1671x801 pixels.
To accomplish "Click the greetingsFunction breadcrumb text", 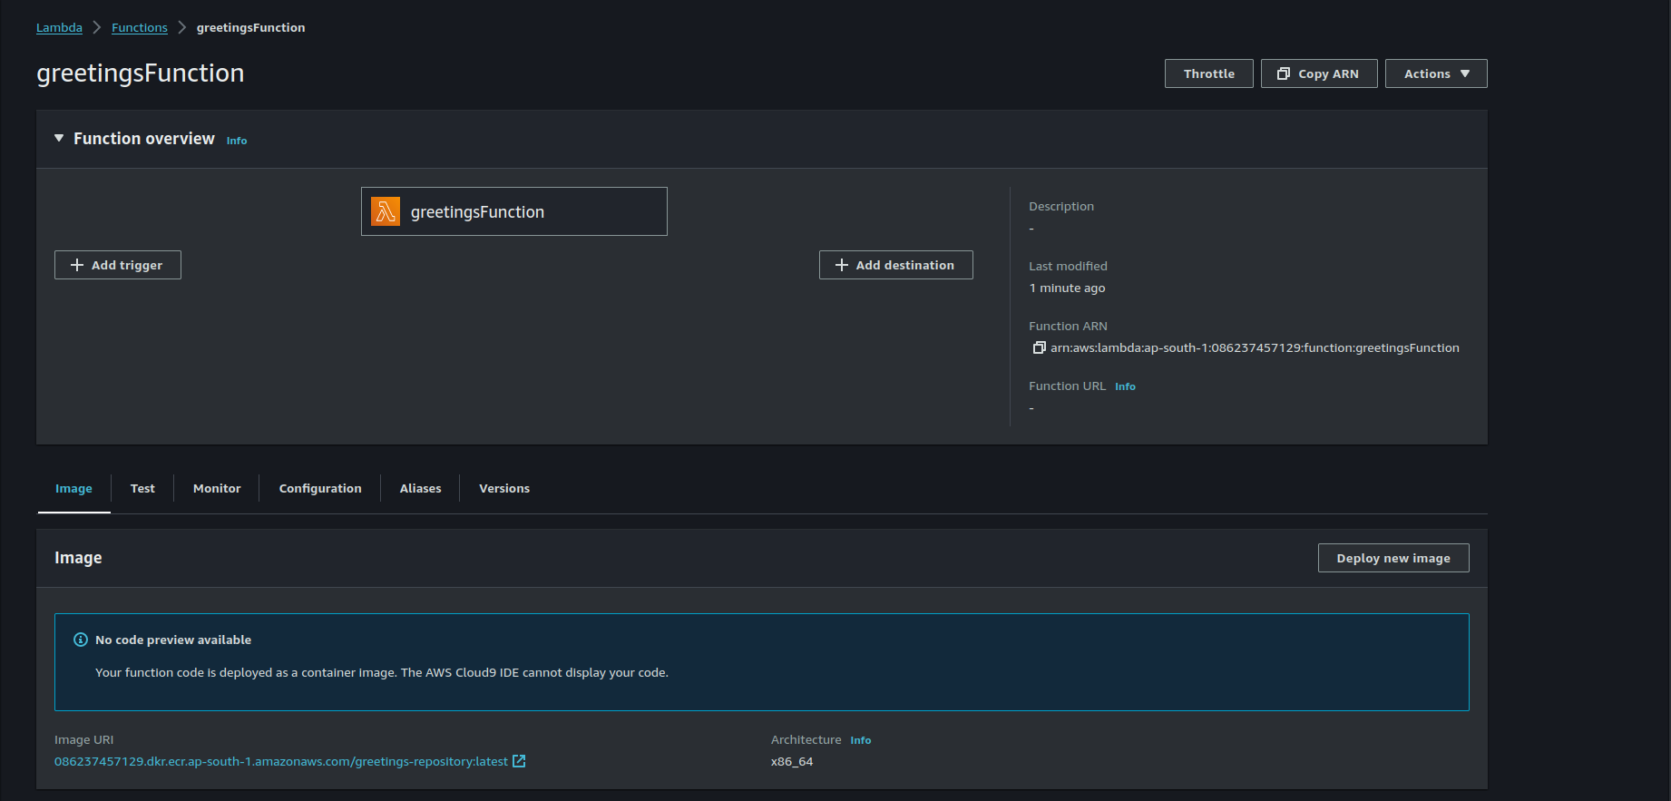I will coord(250,27).
